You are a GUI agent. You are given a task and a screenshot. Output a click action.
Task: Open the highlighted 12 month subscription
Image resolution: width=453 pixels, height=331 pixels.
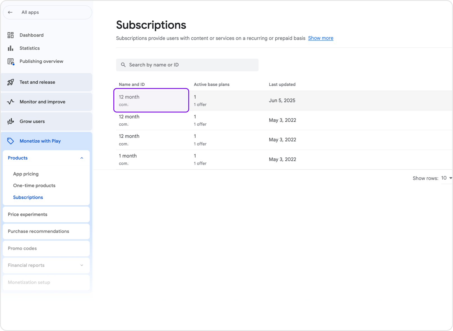click(x=151, y=100)
